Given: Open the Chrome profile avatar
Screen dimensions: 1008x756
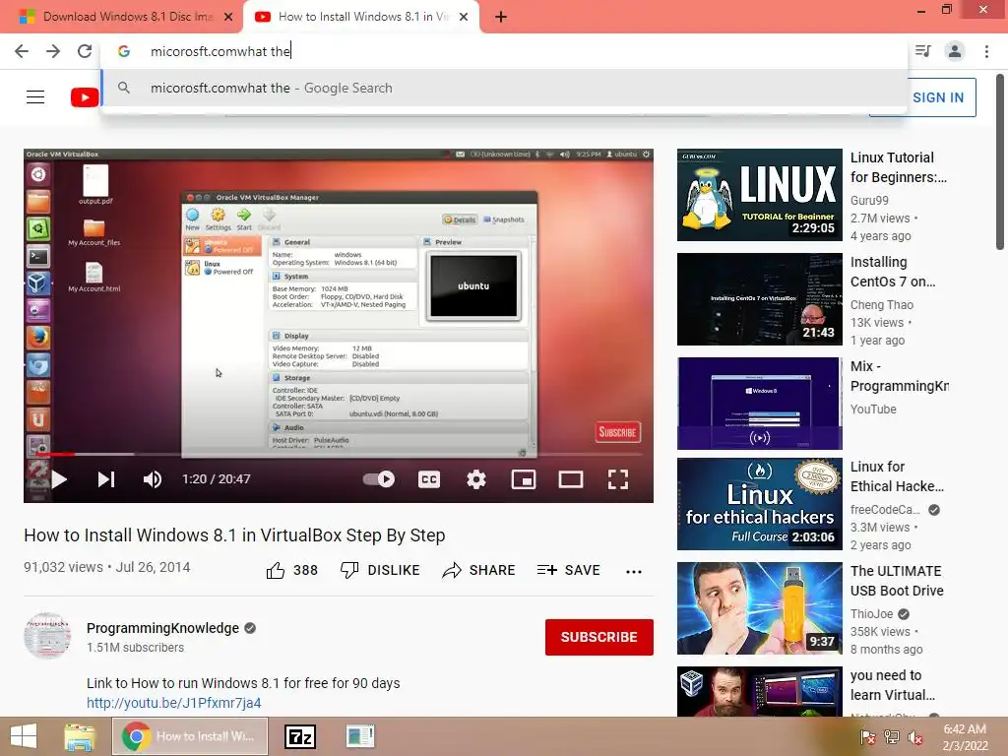Looking at the screenshot, I should click(x=955, y=51).
